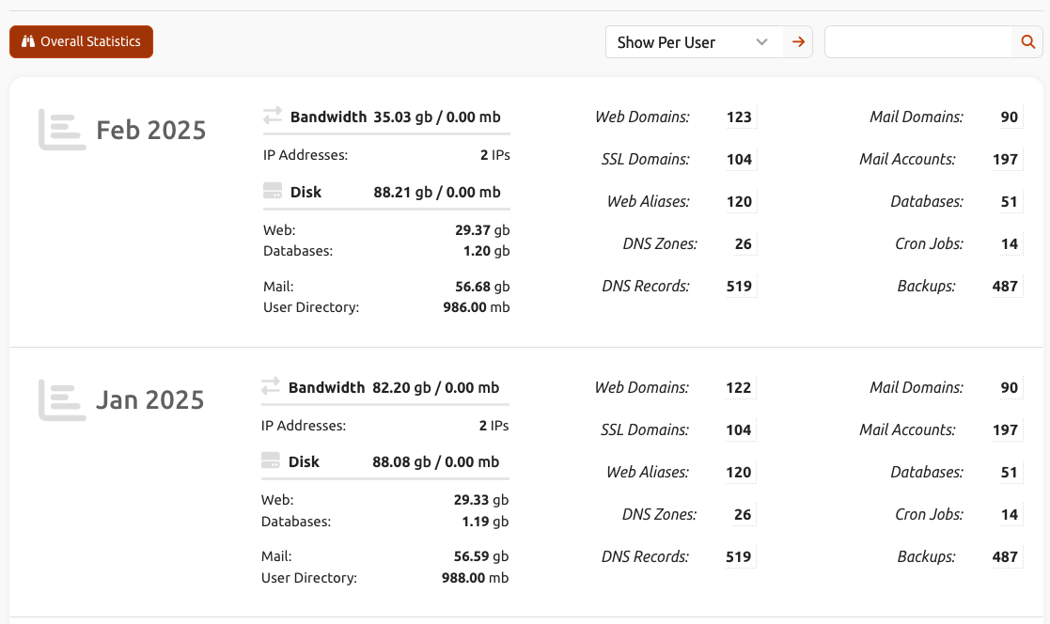Click Jan 2025 DNS Records count 519

click(739, 556)
